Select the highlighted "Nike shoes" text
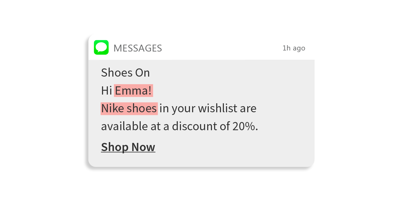403x201 pixels. tap(129, 109)
